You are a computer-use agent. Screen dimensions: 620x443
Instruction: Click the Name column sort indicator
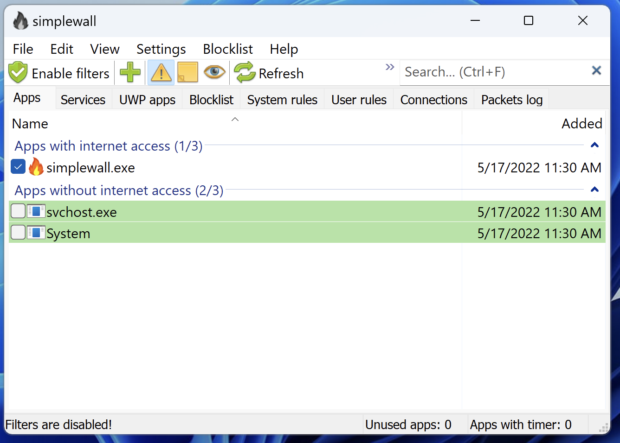(x=235, y=119)
